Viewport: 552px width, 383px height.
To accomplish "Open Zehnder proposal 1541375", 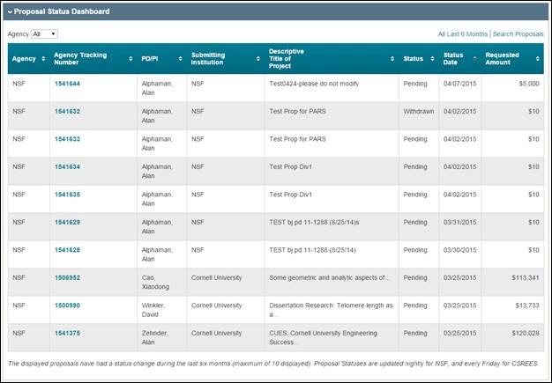I will click(x=67, y=333).
